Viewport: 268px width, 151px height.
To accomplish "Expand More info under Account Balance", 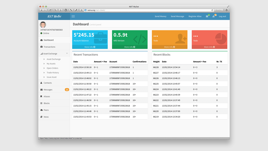I will coord(90,47).
